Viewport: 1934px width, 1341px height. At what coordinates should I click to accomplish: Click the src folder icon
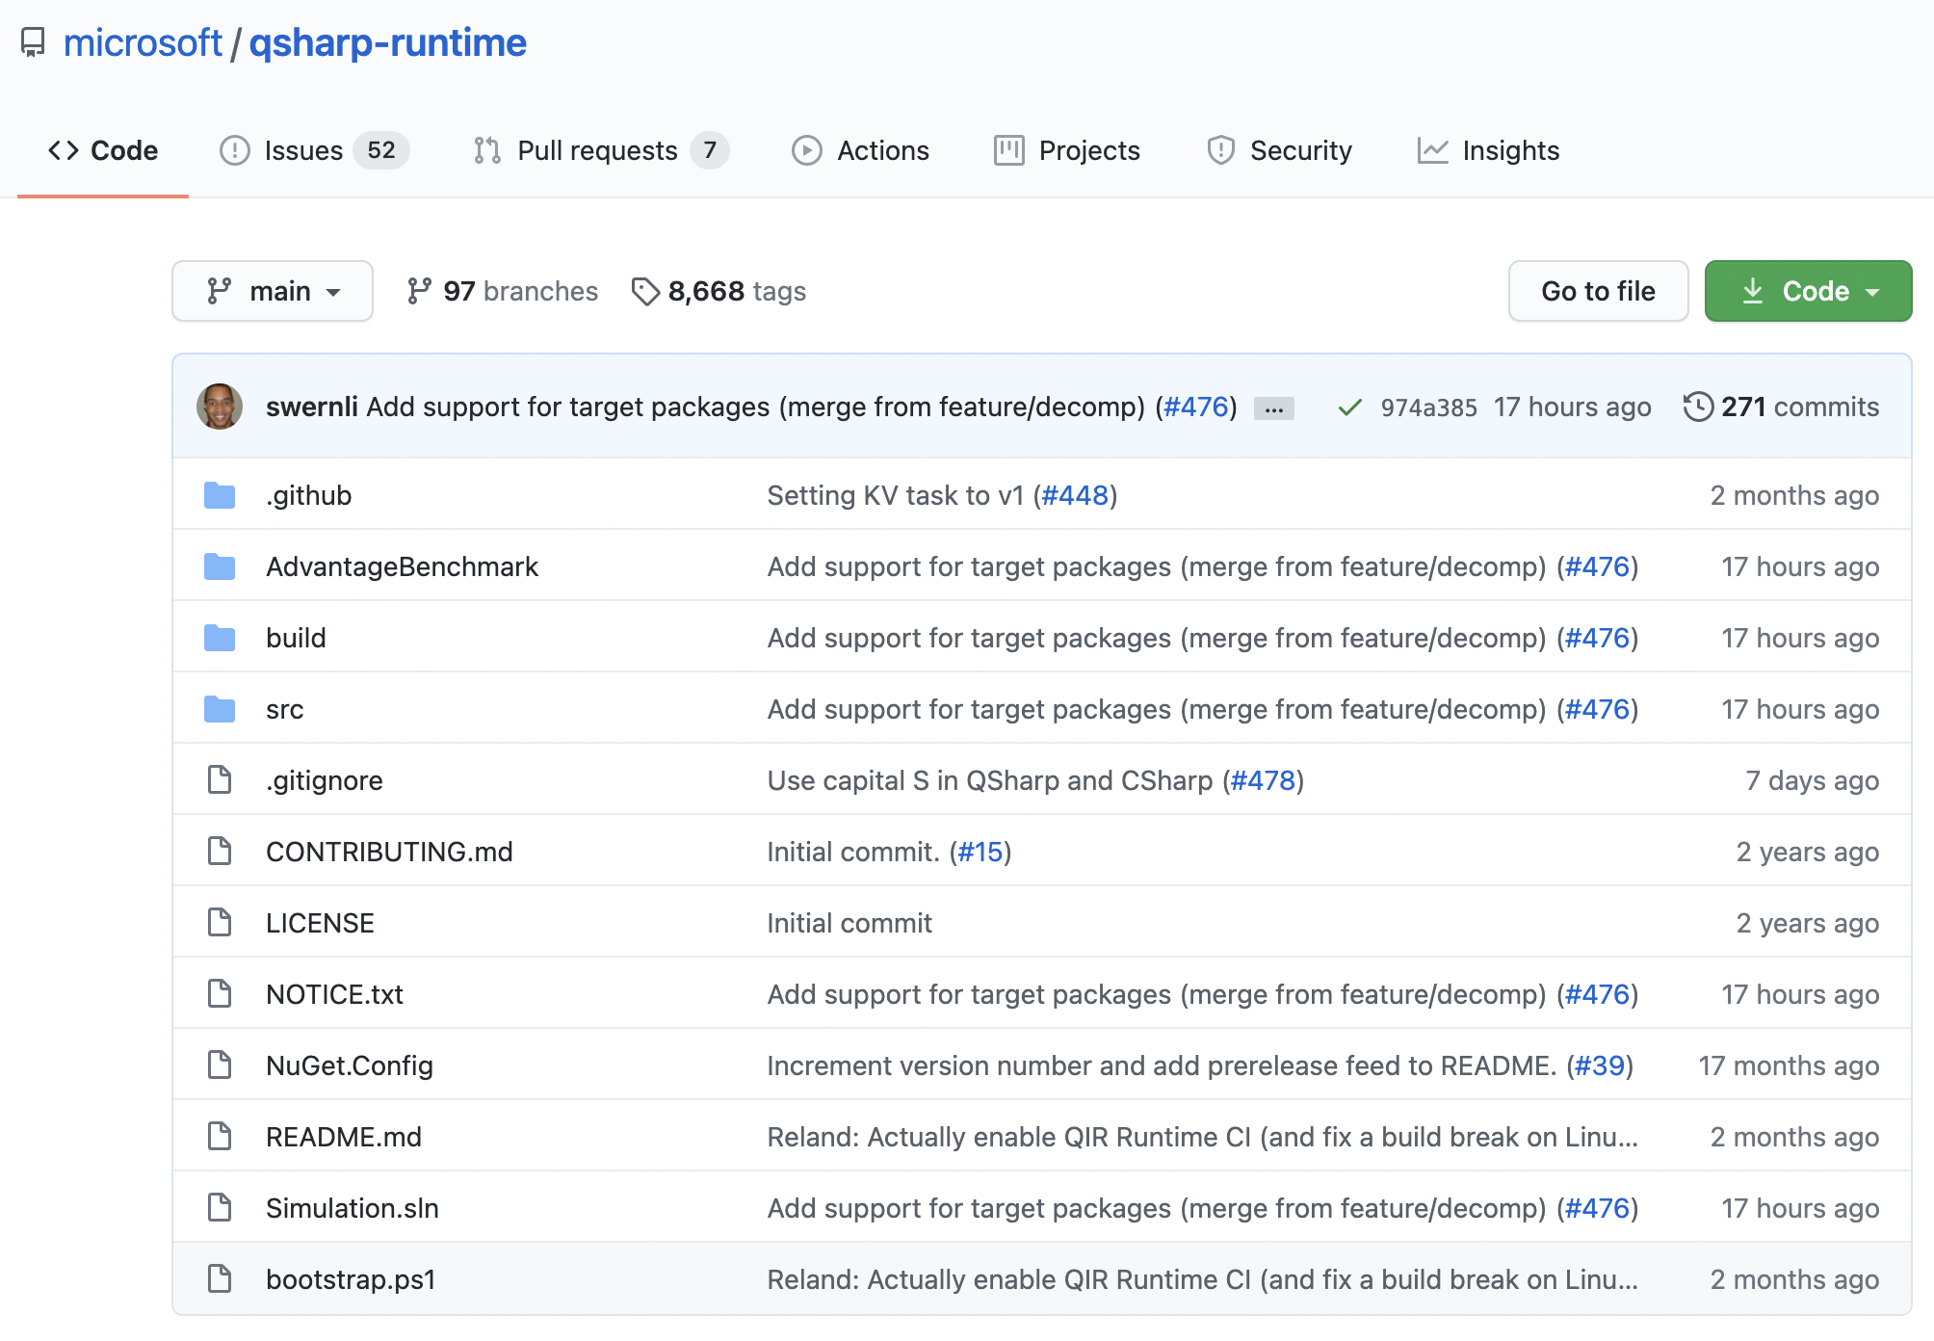tap(220, 709)
